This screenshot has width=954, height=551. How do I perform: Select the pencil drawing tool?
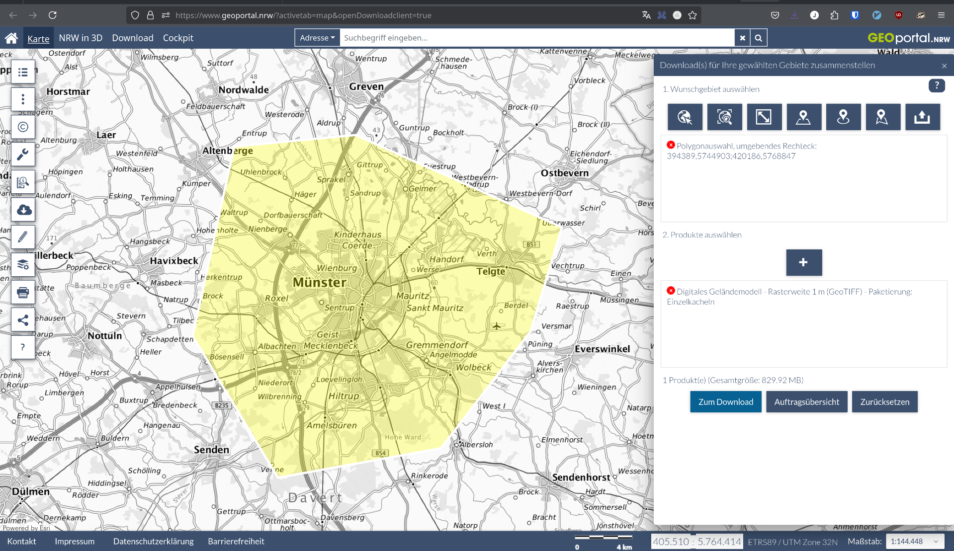coord(23,237)
